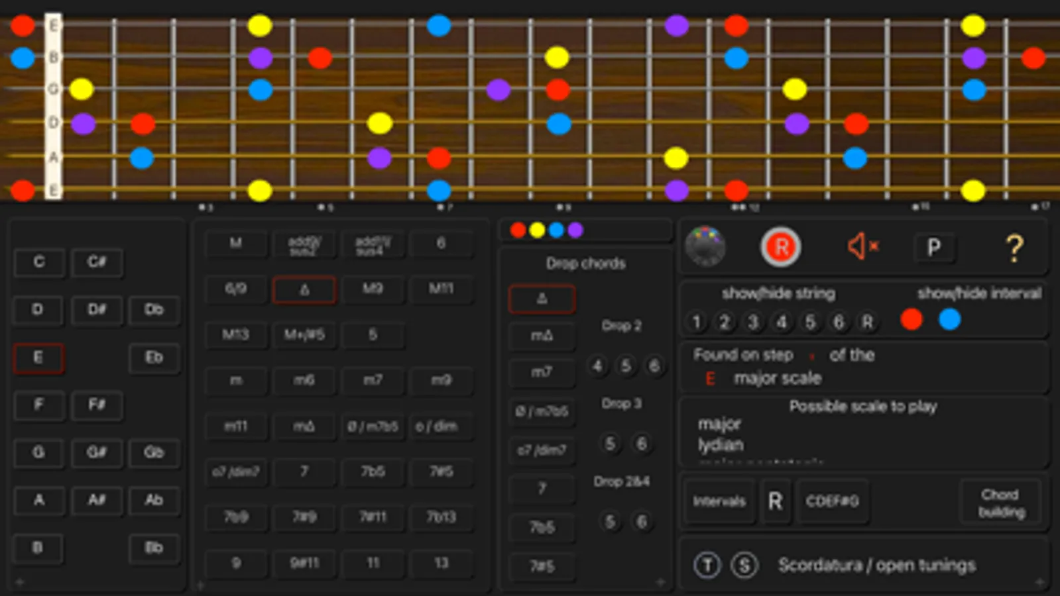Viewport: 1060px width, 596px height.
Task: Hide the red interval dot
Action: (x=912, y=319)
